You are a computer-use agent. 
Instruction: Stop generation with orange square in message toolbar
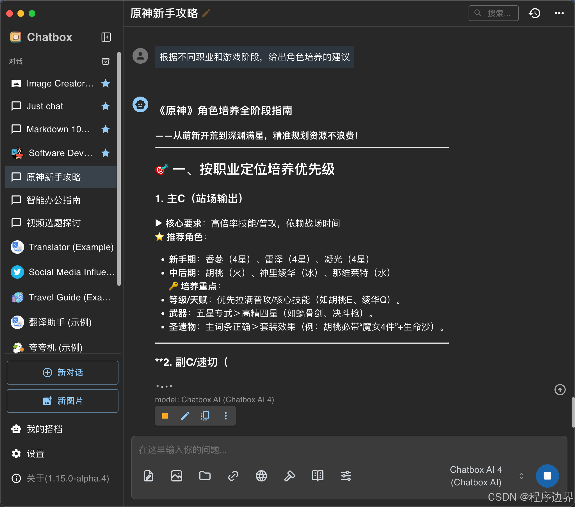click(165, 415)
